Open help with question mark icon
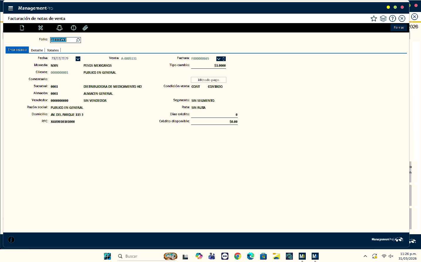Screen dimensions: 421x262 [x=392, y=19]
